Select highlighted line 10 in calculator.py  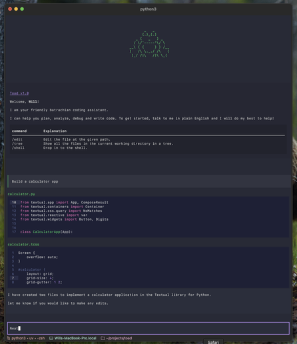coord(148,203)
